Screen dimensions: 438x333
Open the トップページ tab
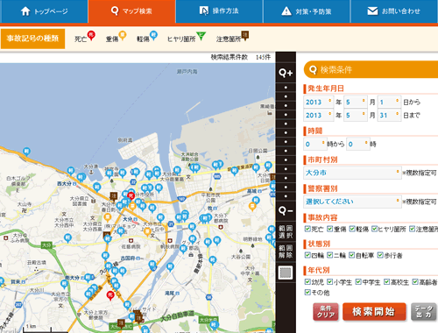pos(44,11)
